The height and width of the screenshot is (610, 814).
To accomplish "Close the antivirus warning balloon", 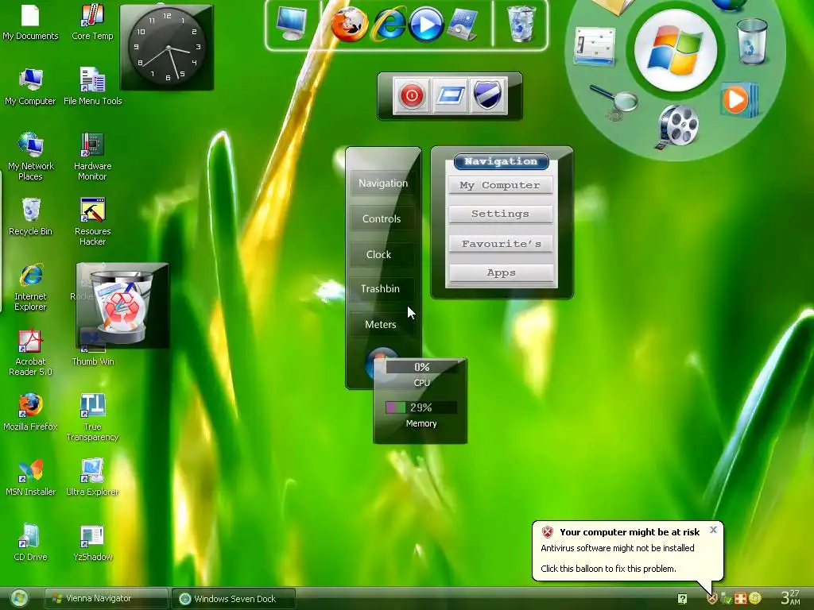I will coord(713,530).
